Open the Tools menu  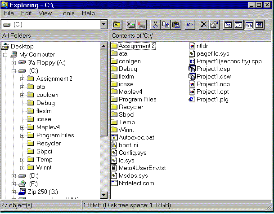[x=67, y=13]
